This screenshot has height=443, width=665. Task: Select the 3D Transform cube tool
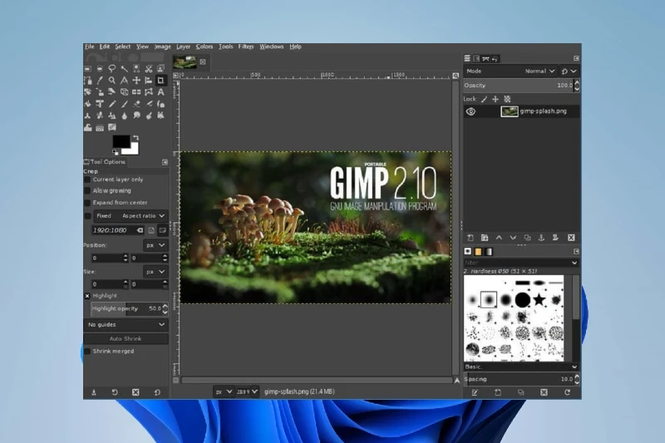coord(124,92)
